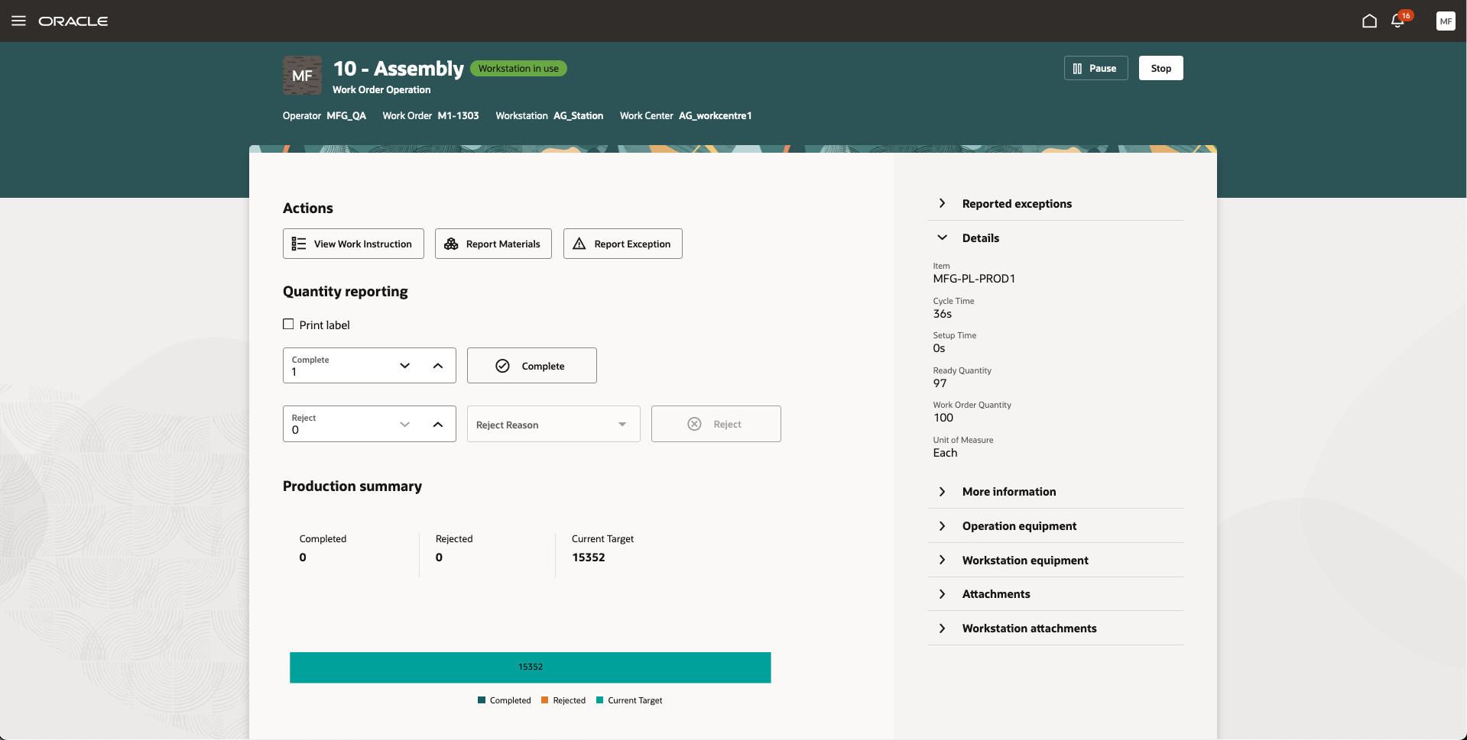Click the Ready Quantity value 97

(940, 383)
